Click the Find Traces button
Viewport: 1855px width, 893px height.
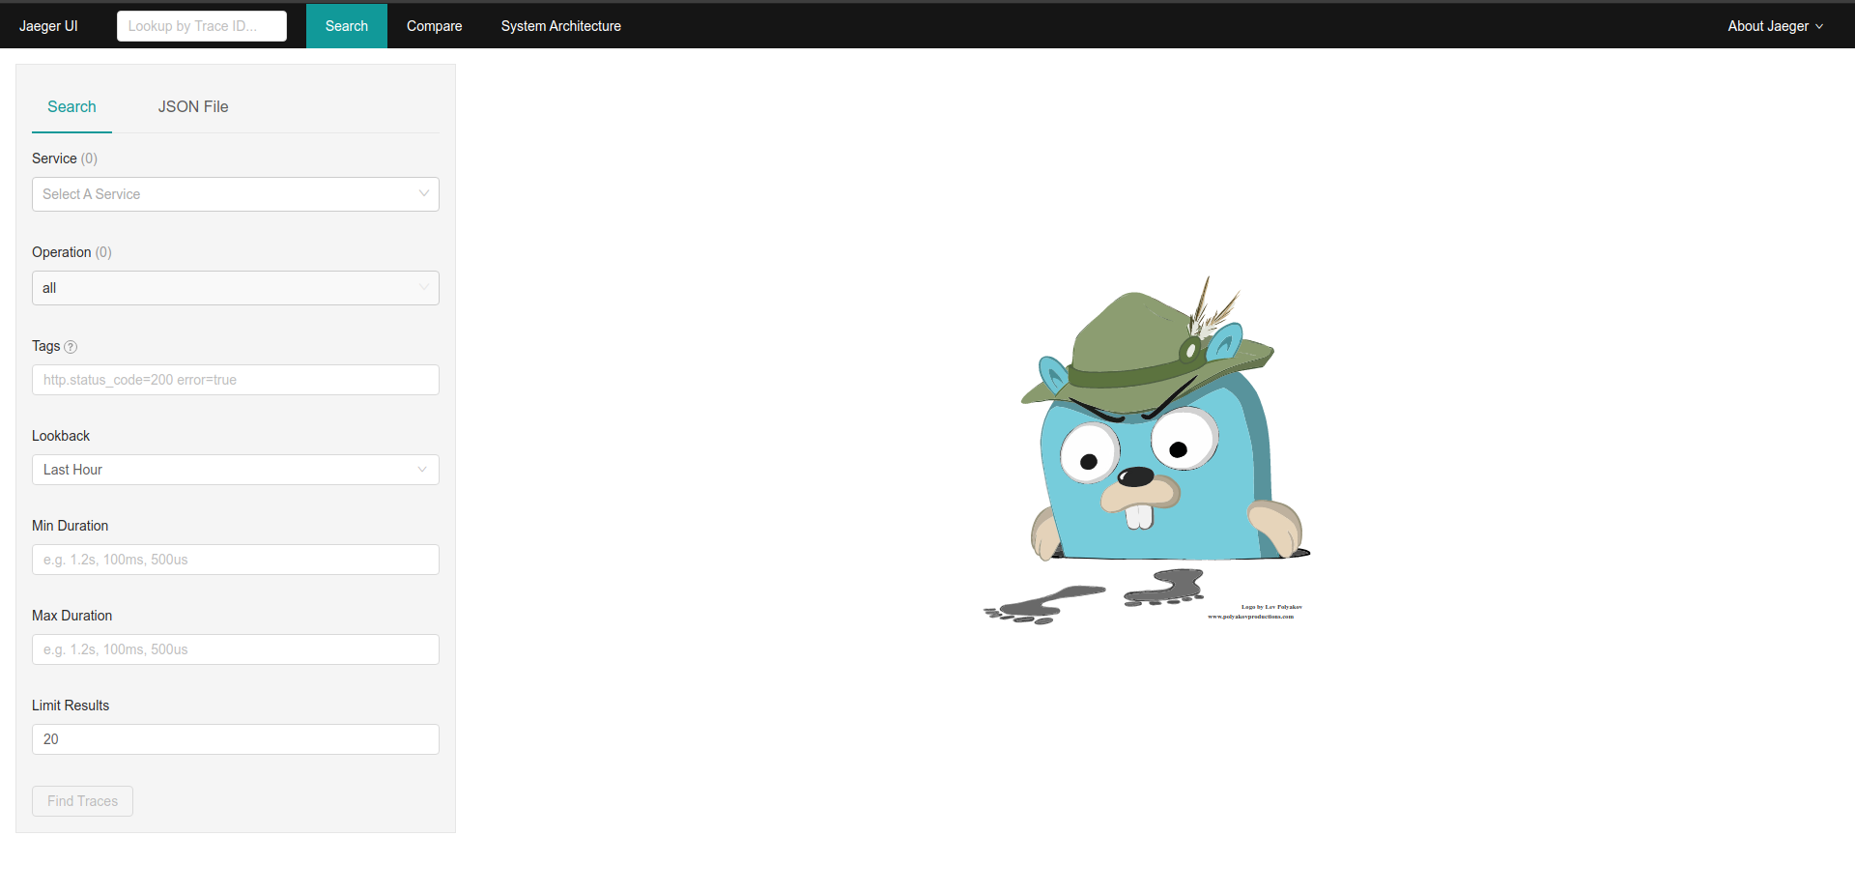pyautogui.click(x=83, y=801)
